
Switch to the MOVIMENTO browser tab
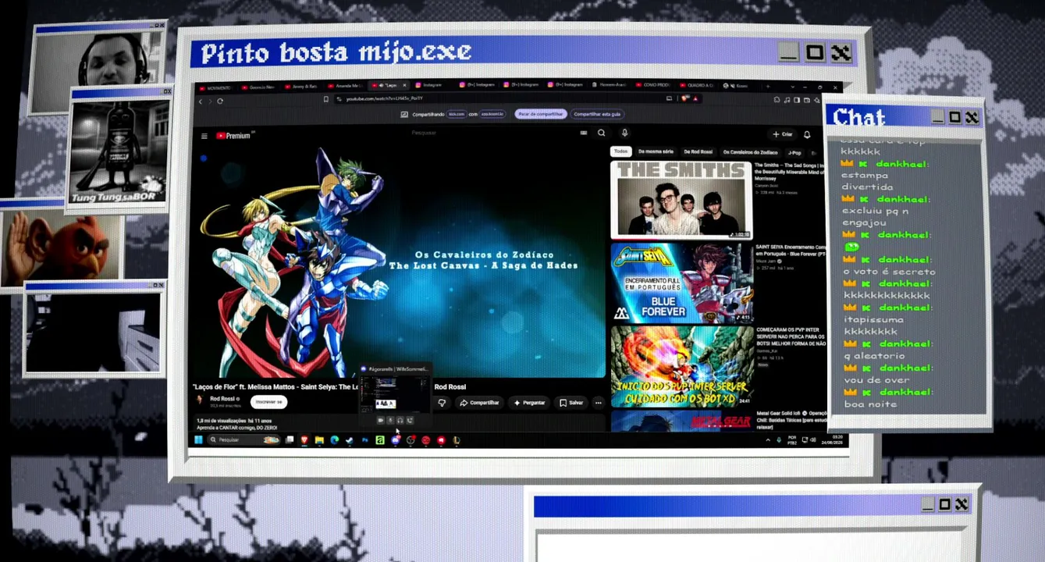(215, 87)
